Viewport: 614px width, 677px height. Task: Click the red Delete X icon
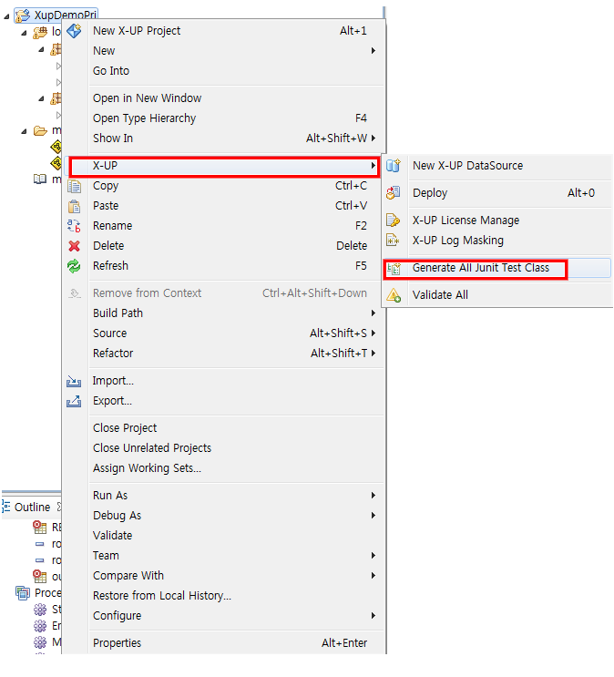click(x=75, y=246)
